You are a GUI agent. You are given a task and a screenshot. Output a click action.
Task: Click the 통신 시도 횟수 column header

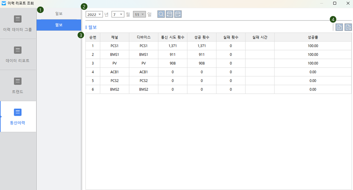(x=172, y=37)
